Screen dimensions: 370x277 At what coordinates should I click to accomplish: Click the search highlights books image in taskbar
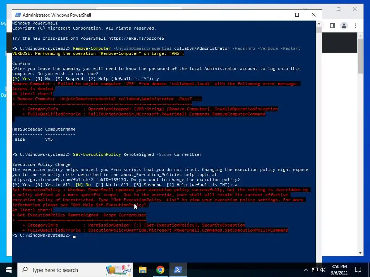tap(119, 270)
